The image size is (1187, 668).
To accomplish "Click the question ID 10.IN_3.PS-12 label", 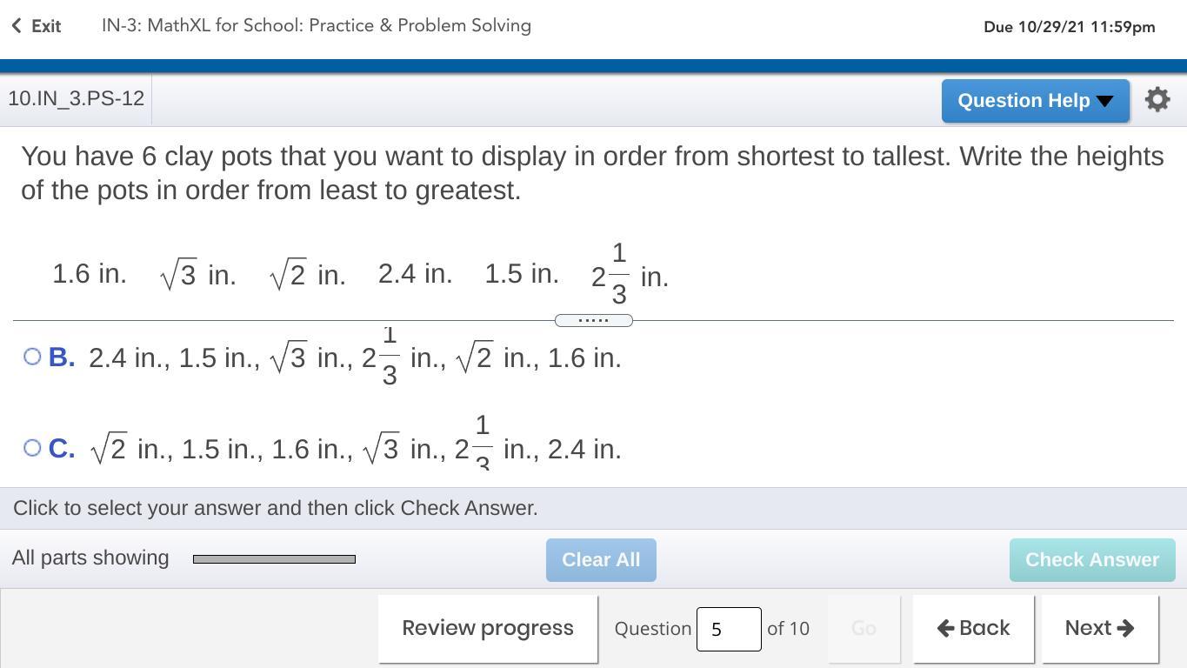I will tap(77, 98).
